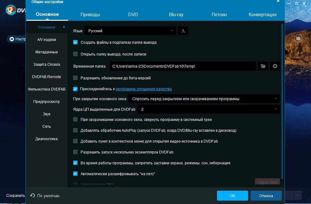
Task: Browse for temp folder with folder icon
Action: pos(263,66)
